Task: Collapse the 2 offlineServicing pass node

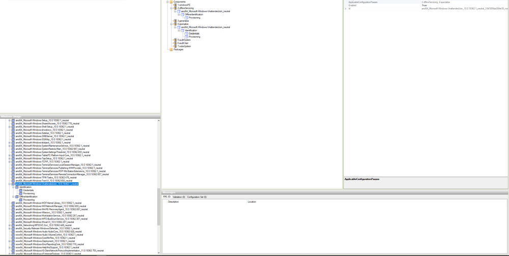Action: coord(172,8)
